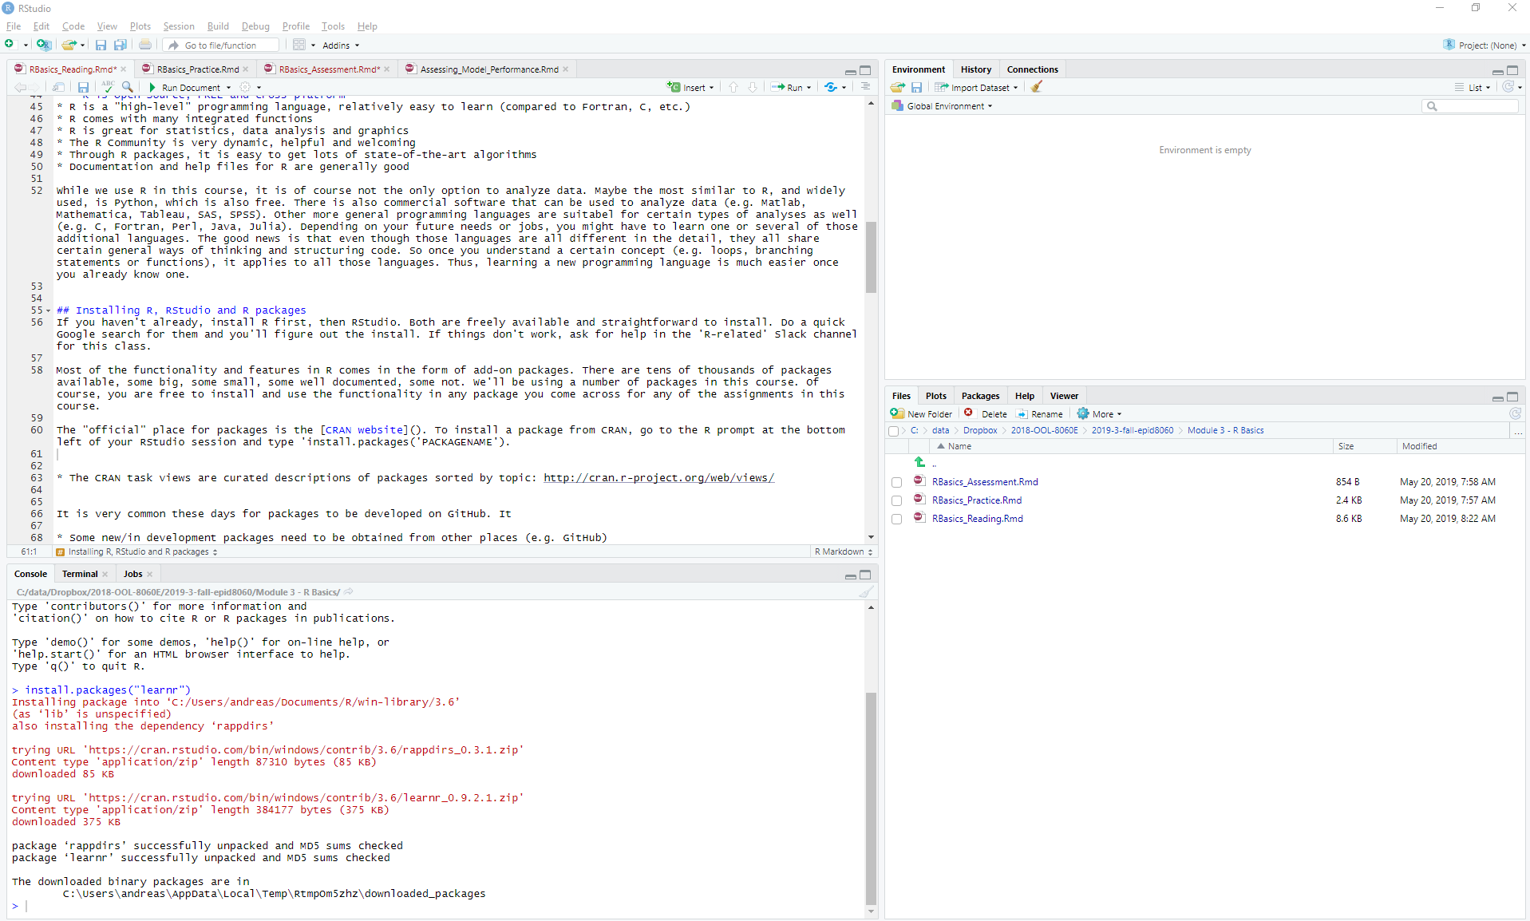Refresh the file listing in Files pane
Viewport: 1530px width, 921px height.
pos(1515,413)
